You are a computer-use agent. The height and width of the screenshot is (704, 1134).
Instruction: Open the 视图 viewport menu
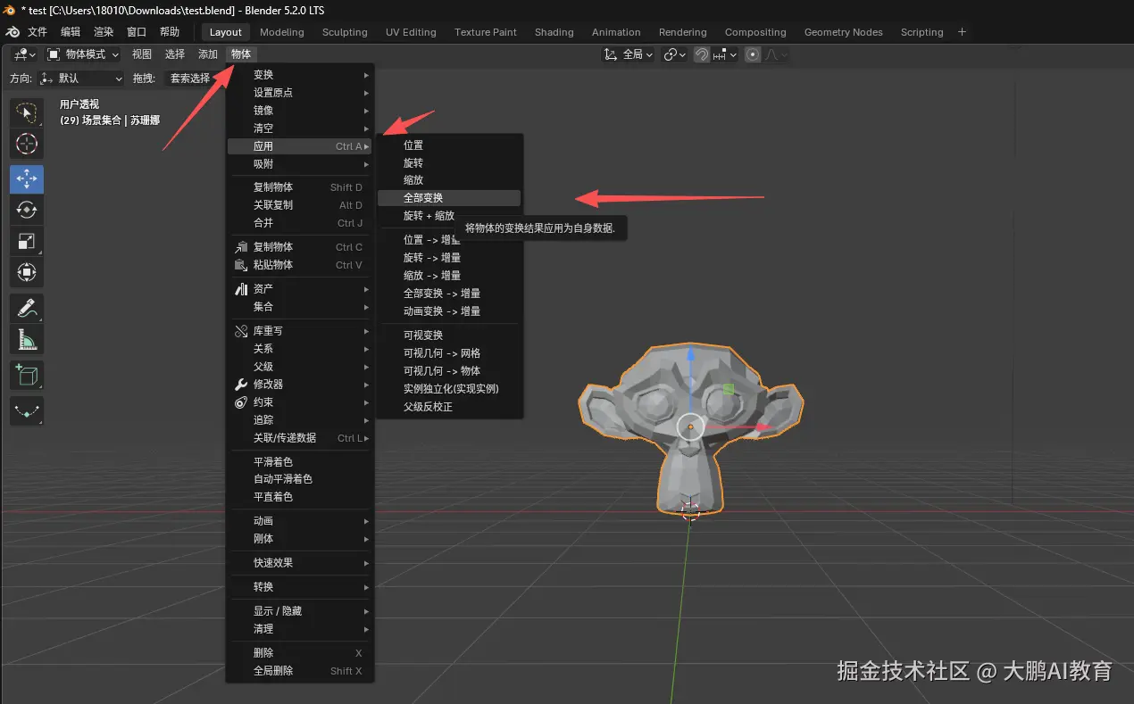click(142, 54)
